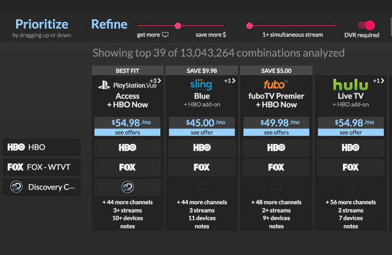
Task: Click HBO logo in PlayStation Vue column
Action: pyautogui.click(x=127, y=147)
